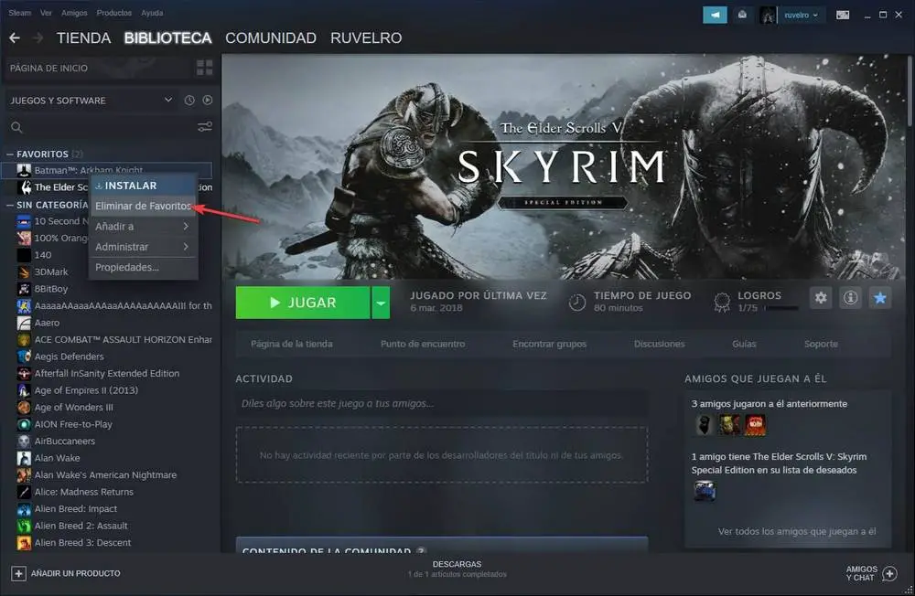Collapse the Sin Categoría section
Viewport: 915px width, 596px height.
tap(10, 205)
